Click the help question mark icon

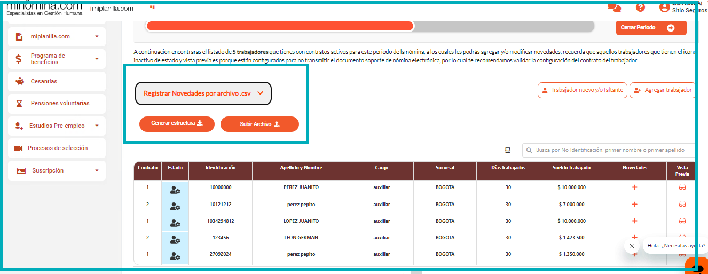[x=640, y=7]
